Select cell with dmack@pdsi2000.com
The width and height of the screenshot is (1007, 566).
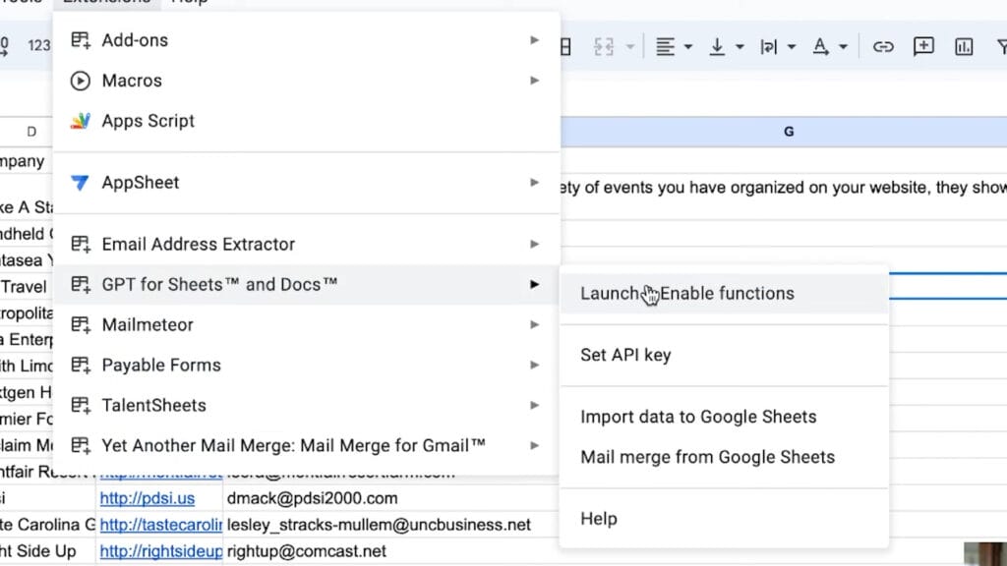pyautogui.click(x=391, y=498)
